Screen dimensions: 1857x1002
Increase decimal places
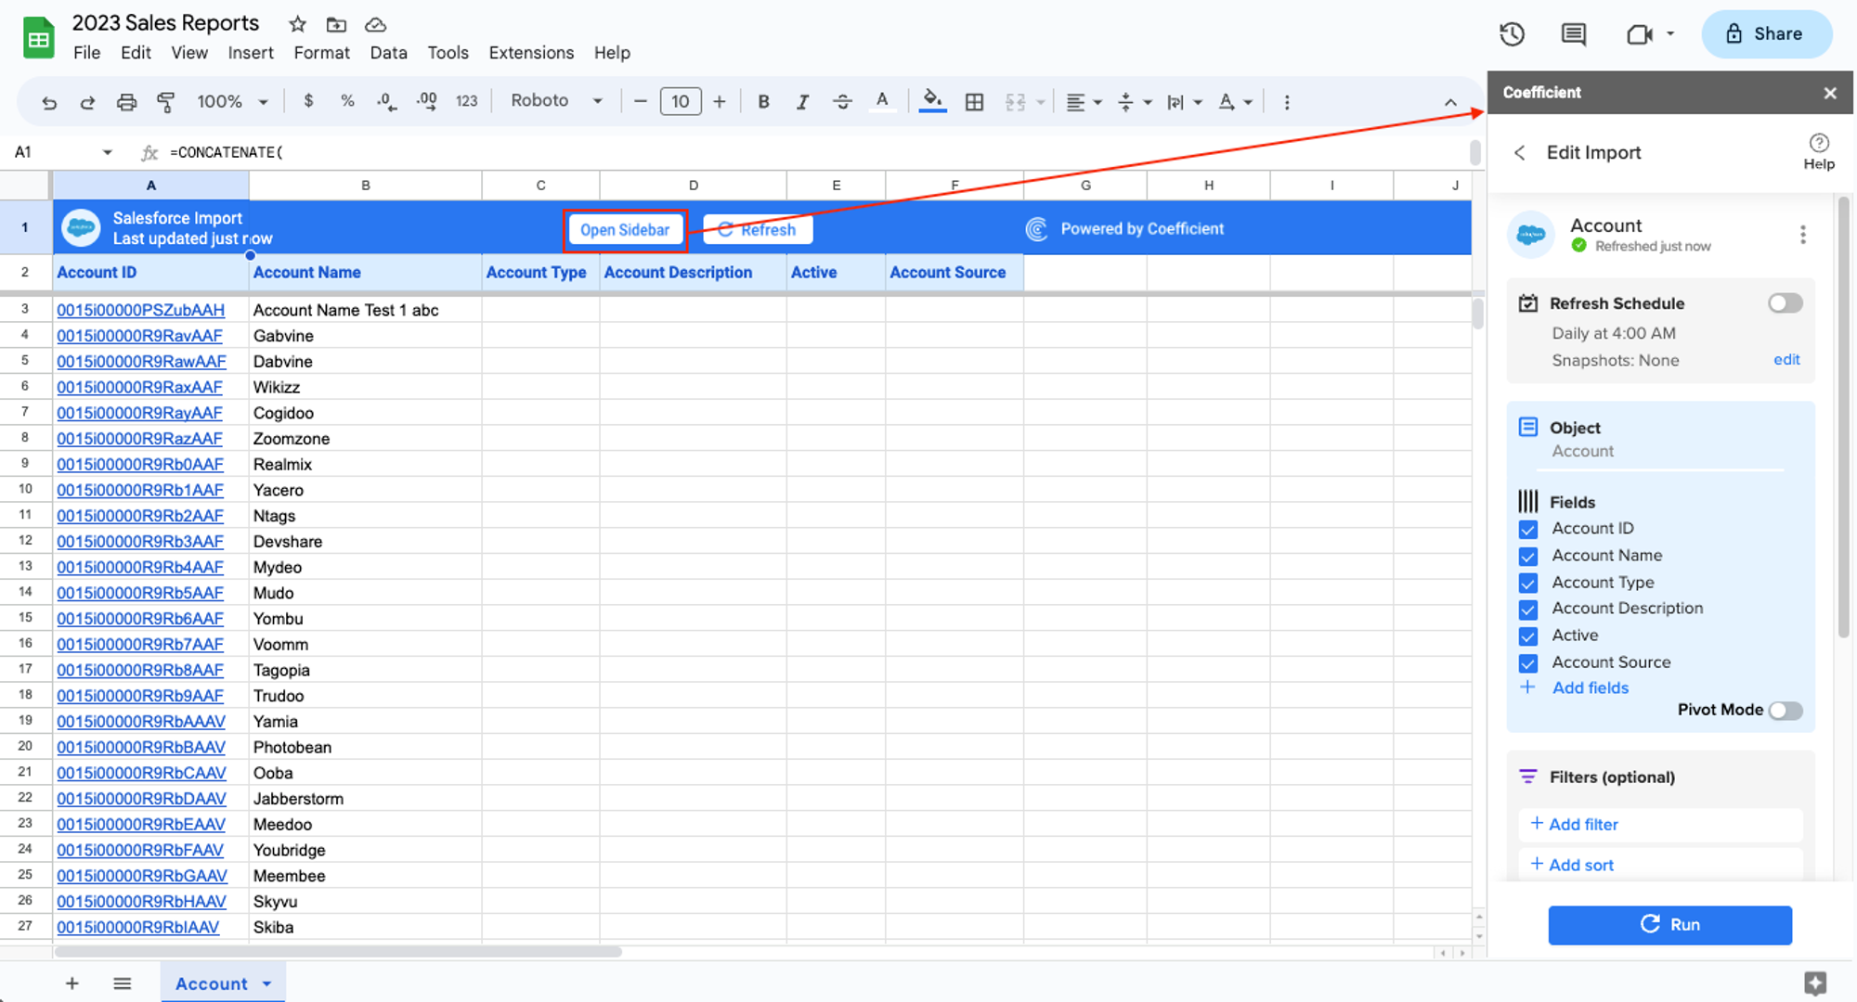coord(426,101)
